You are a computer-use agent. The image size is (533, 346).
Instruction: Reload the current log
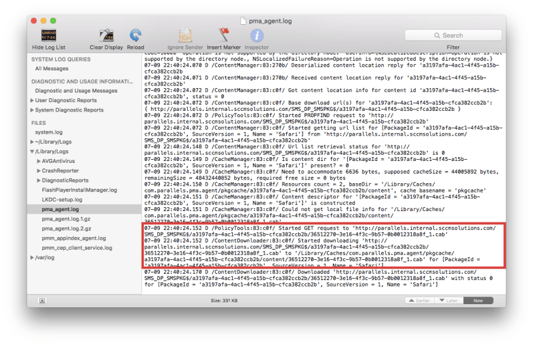(x=135, y=35)
